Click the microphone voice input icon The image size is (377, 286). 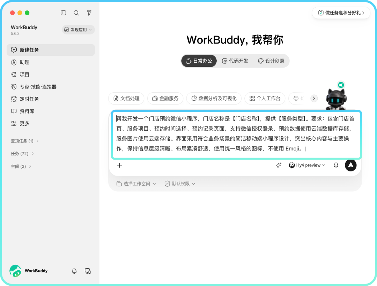[x=336, y=165]
